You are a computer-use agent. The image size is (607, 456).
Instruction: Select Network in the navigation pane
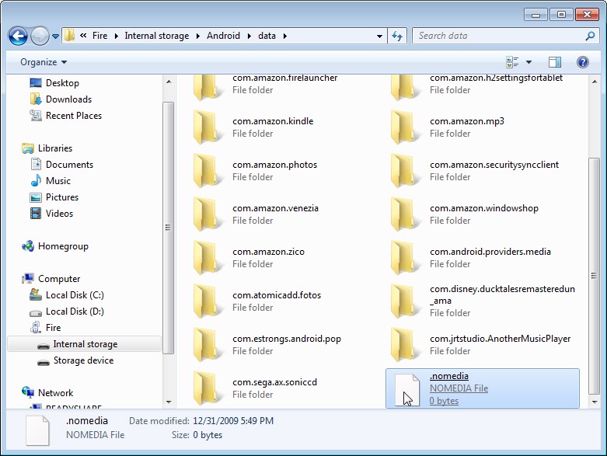(x=55, y=392)
